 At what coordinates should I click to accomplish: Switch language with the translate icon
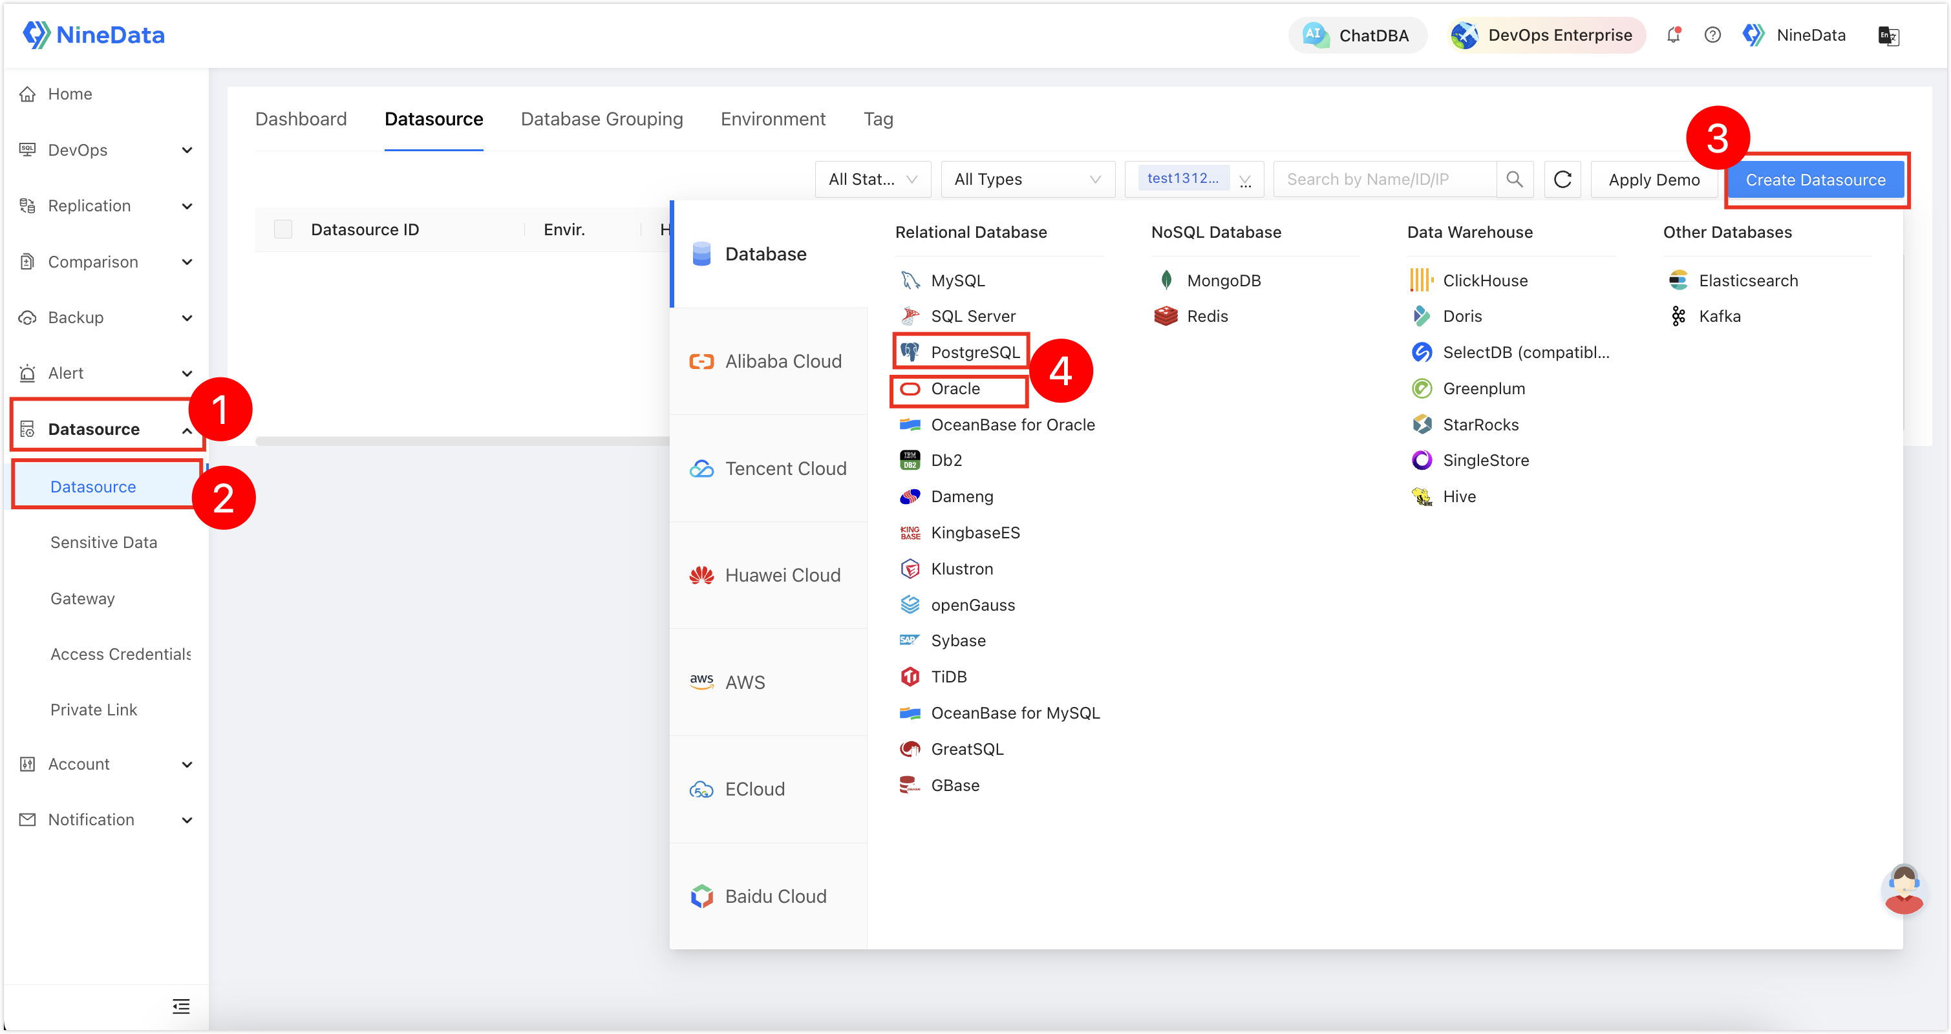tap(1888, 36)
